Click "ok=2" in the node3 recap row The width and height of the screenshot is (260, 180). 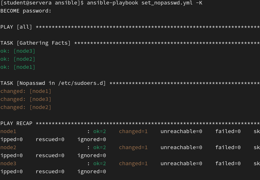click(100, 164)
